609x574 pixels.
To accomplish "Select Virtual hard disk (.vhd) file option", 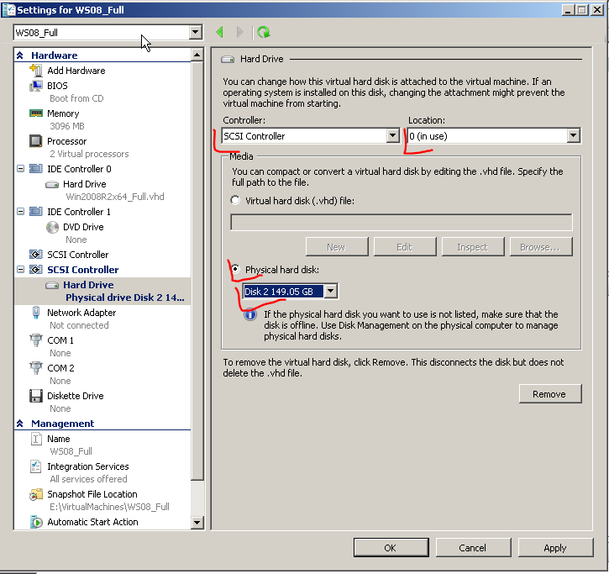I will pos(235,200).
